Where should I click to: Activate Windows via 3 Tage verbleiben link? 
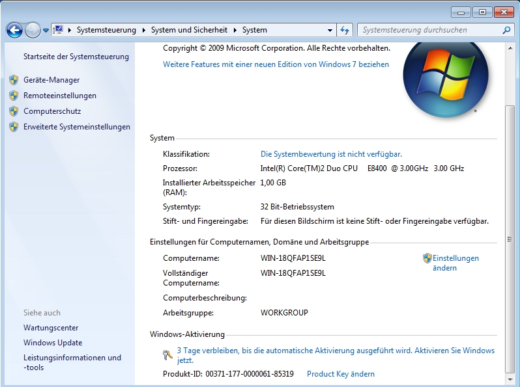[x=336, y=355]
